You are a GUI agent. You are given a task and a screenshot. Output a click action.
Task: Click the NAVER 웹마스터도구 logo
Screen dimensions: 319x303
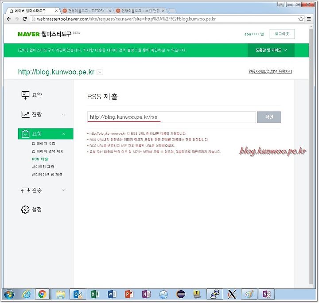[x=45, y=34]
